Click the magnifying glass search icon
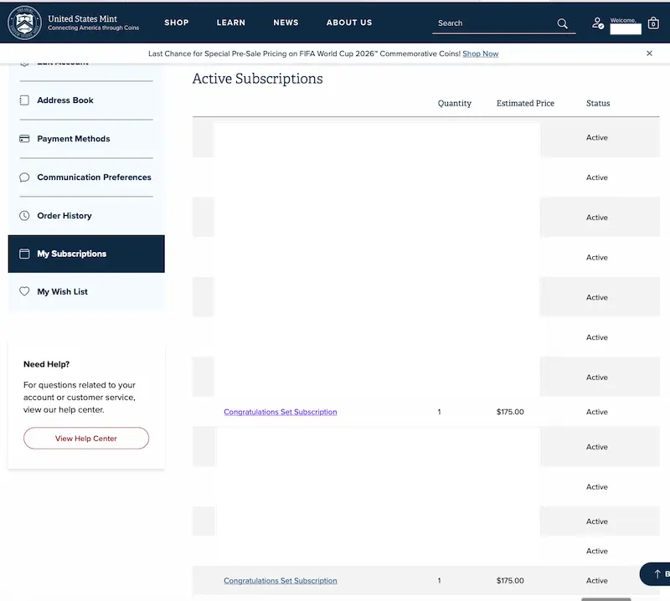 coord(562,23)
